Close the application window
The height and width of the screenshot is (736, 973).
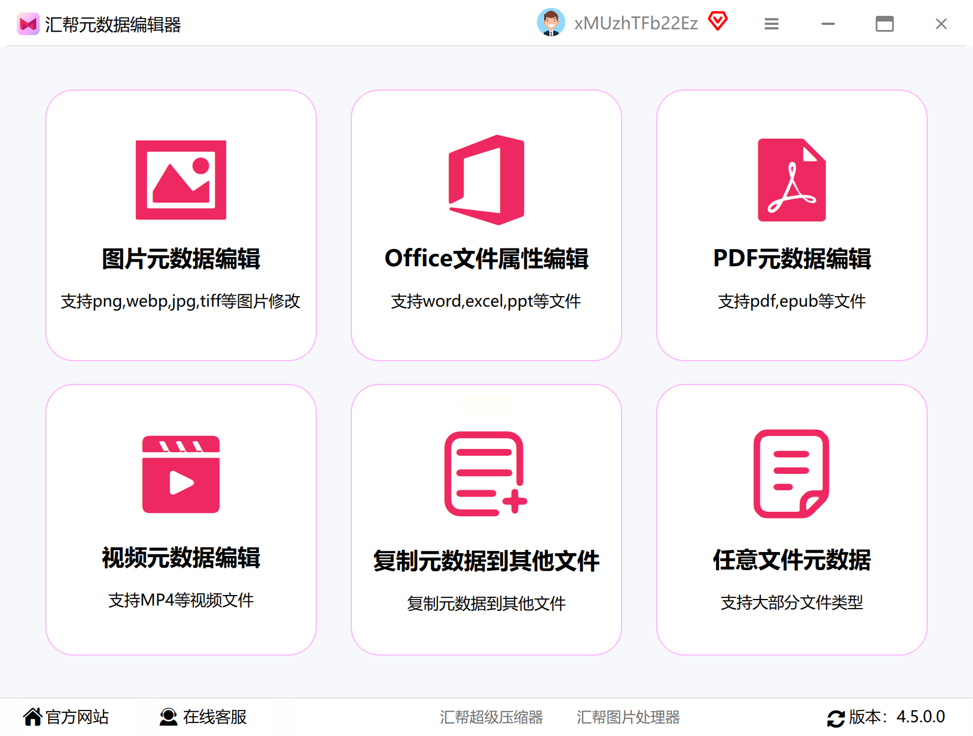tap(941, 24)
